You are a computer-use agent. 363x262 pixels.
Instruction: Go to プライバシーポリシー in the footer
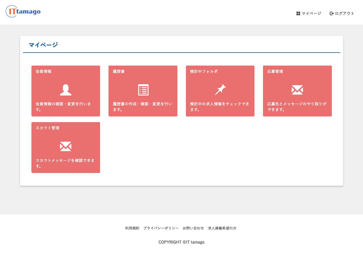161,228
